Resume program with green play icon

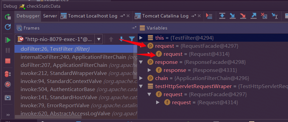[8, 40]
